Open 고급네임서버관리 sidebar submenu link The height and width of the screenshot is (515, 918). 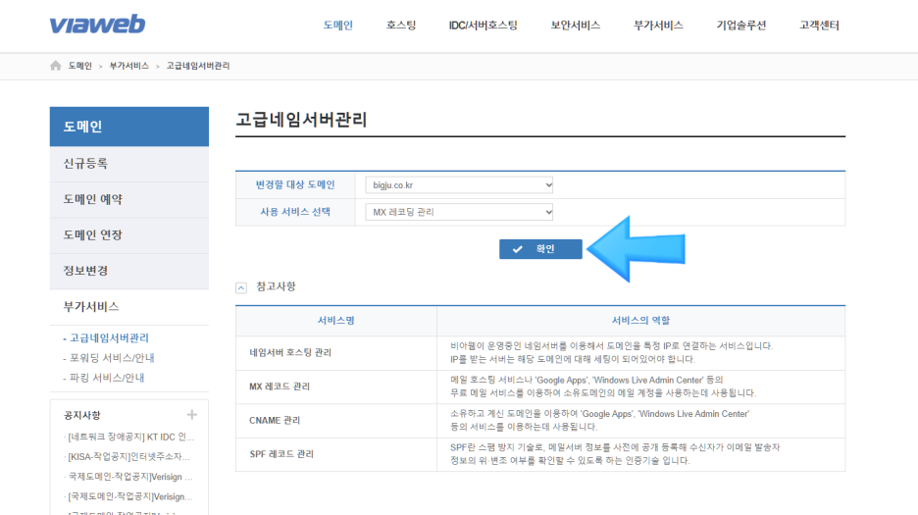coord(109,338)
